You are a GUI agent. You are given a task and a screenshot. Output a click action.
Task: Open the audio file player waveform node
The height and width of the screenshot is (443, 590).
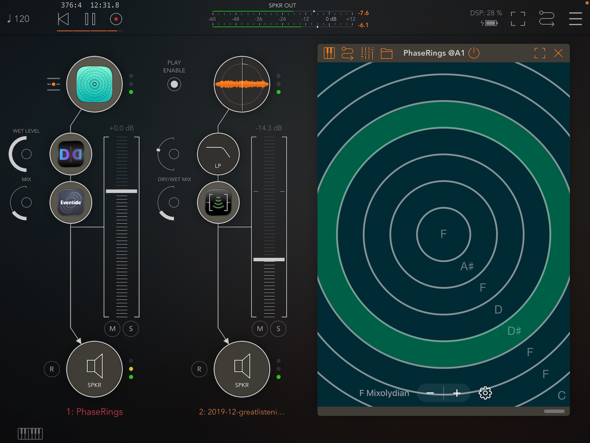[x=242, y=84]
